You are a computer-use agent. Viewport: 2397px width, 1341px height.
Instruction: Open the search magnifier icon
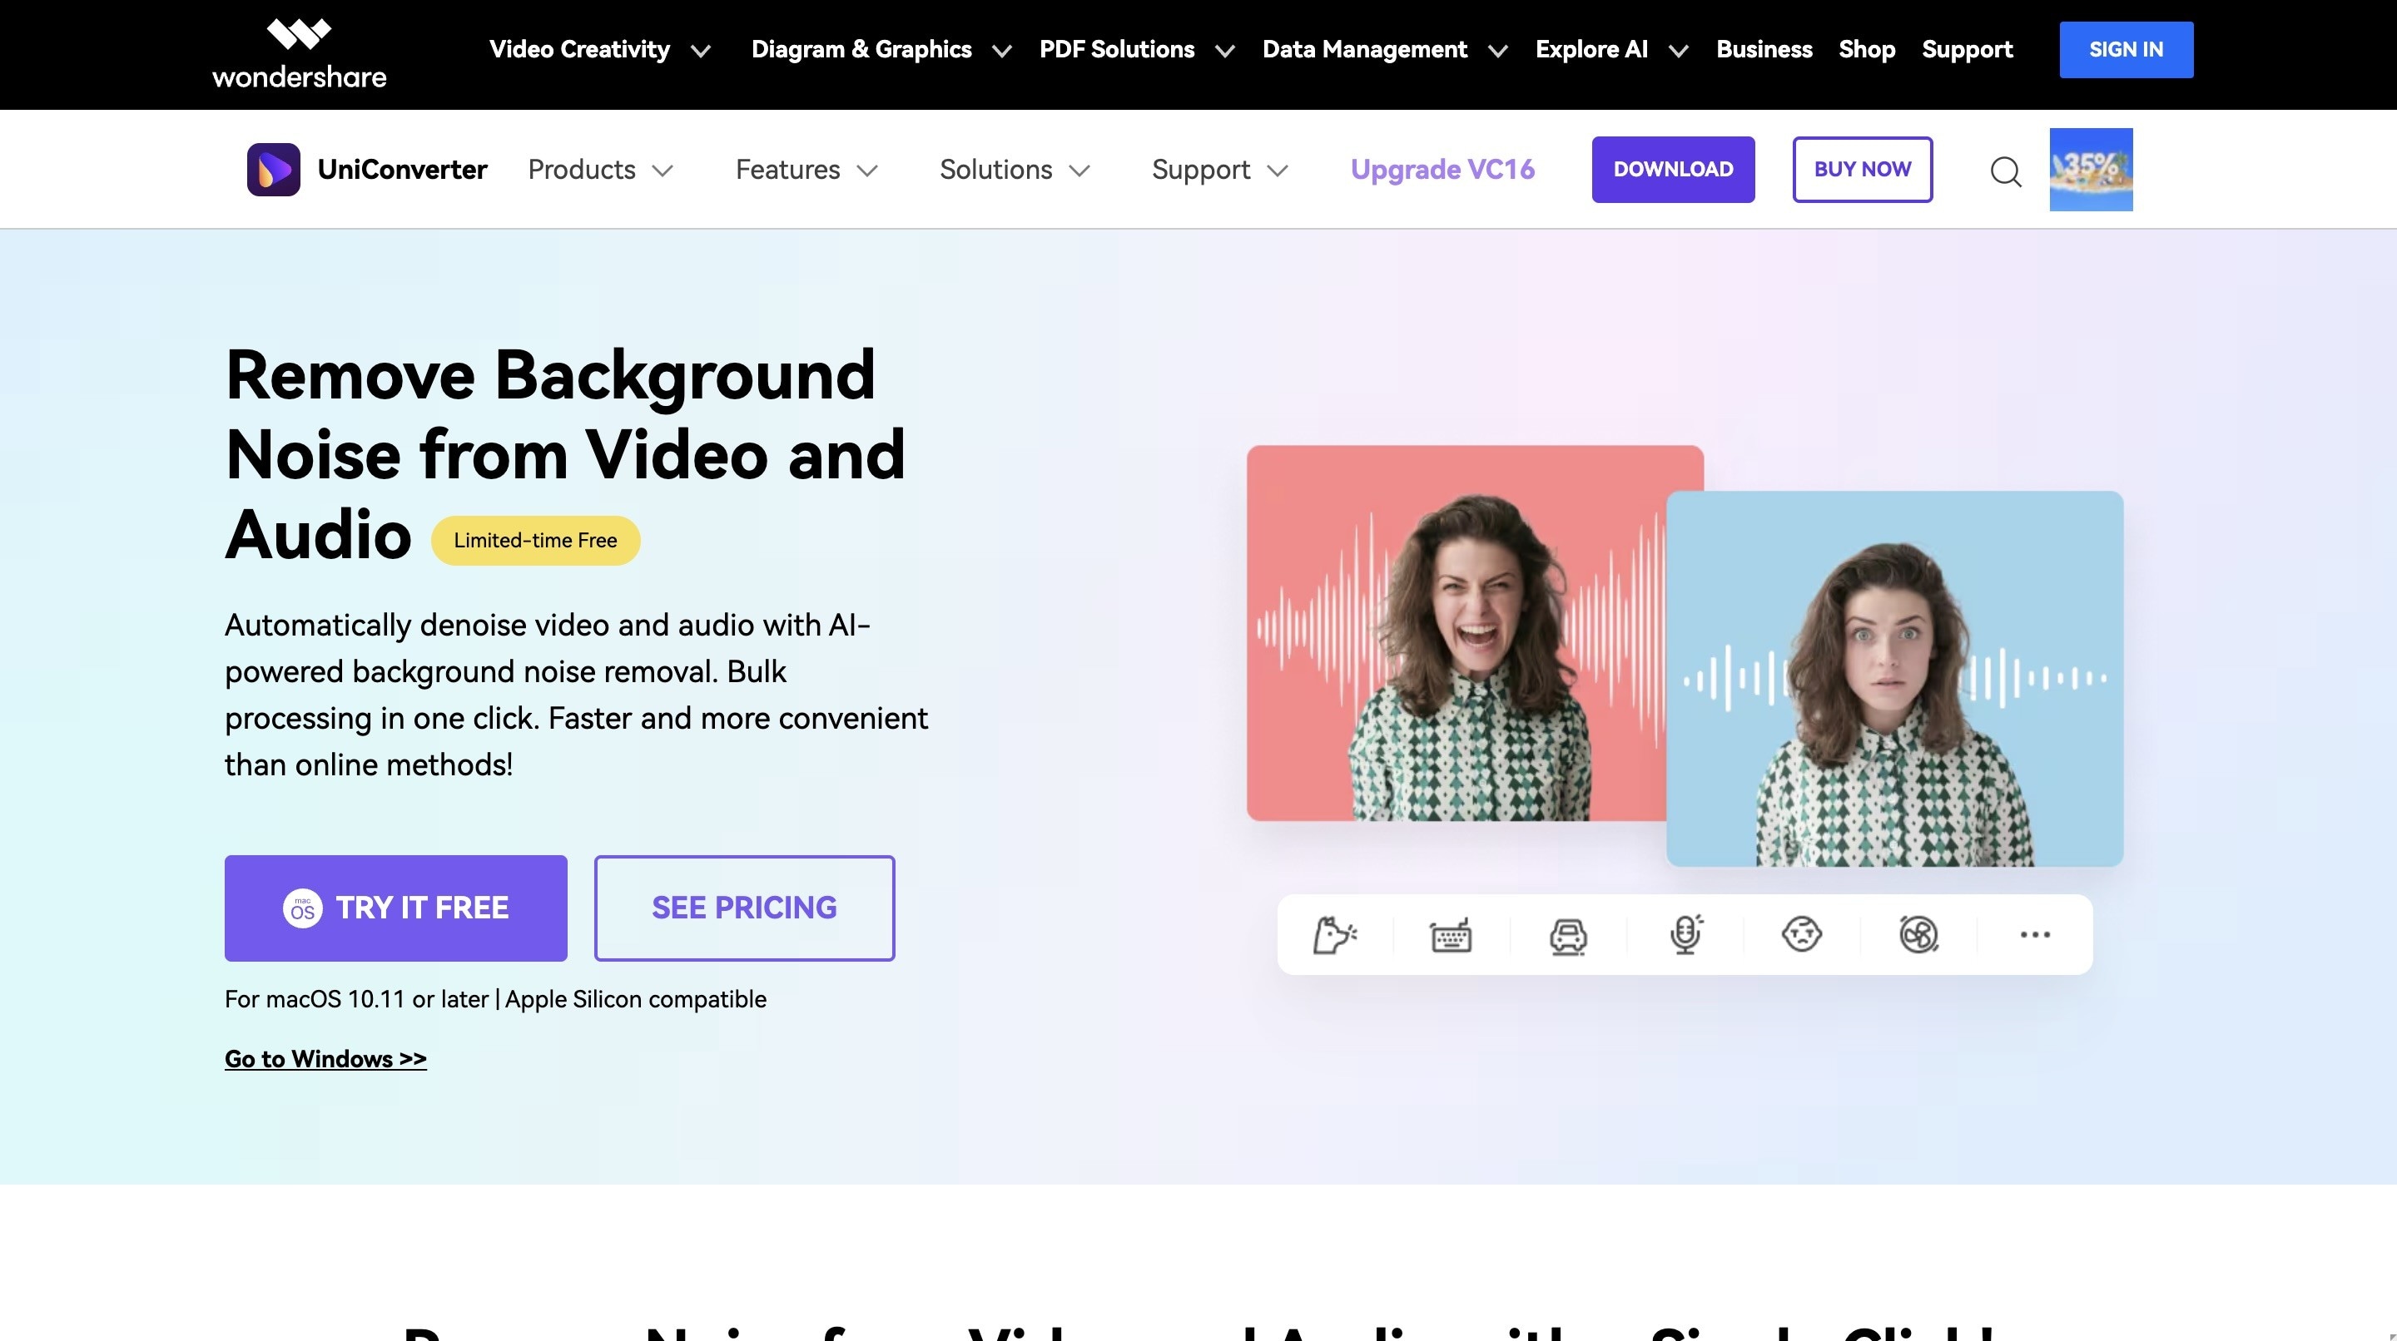tap(2005, 171)
